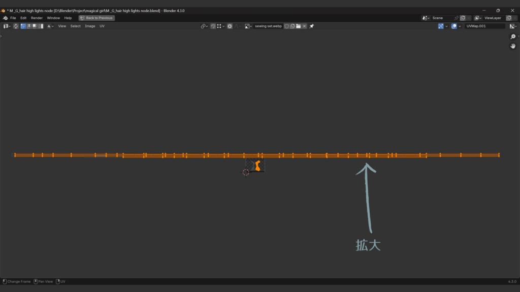
Task: Click the zoom magnifier viewport icon
Action: pyautogui.click(x=513, y=37)
